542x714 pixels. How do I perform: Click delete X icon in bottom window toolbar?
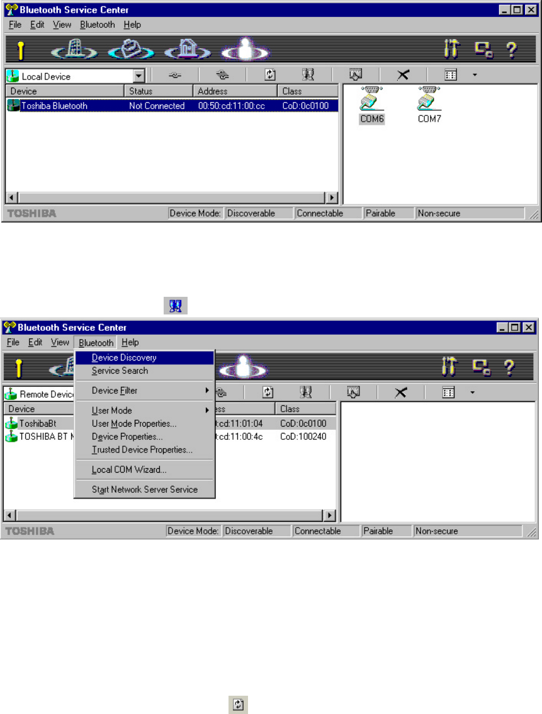click(x=400, y=392)
